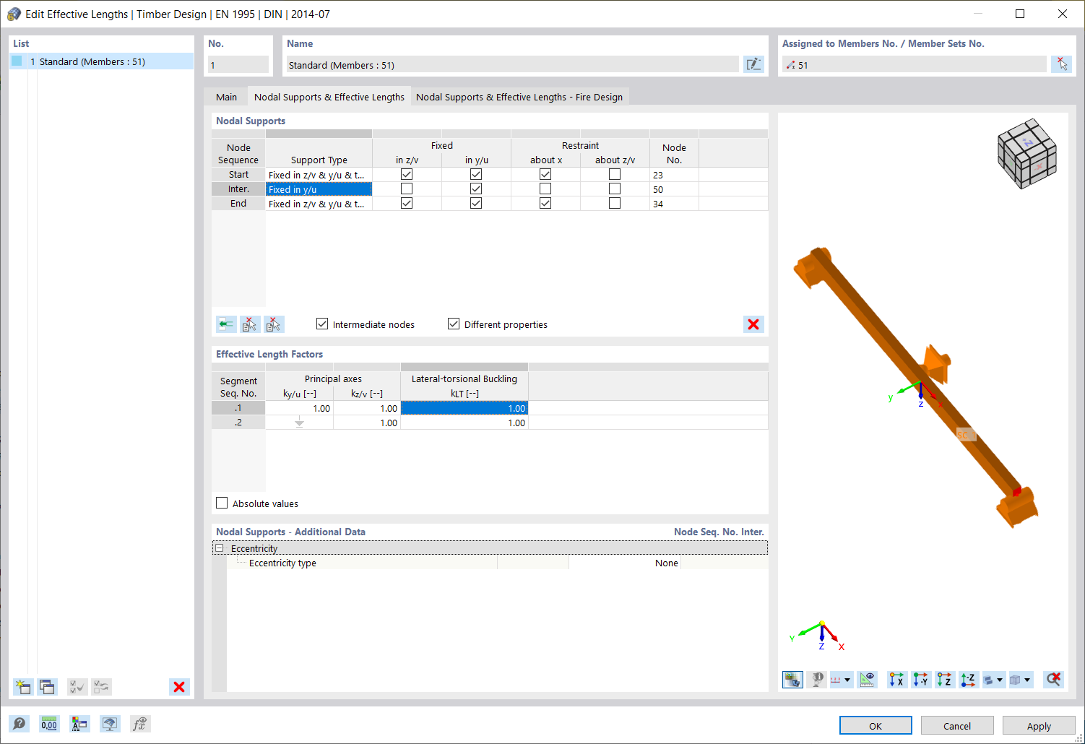The height and width of the screenshot is (744, 1085).
Task: Duplicate the selected effective length entry
Action: [48, 687]
